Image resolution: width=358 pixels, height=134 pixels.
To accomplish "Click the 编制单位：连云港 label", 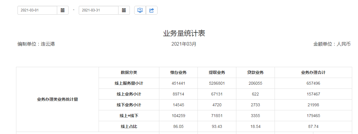I will [x=36, y=44].
